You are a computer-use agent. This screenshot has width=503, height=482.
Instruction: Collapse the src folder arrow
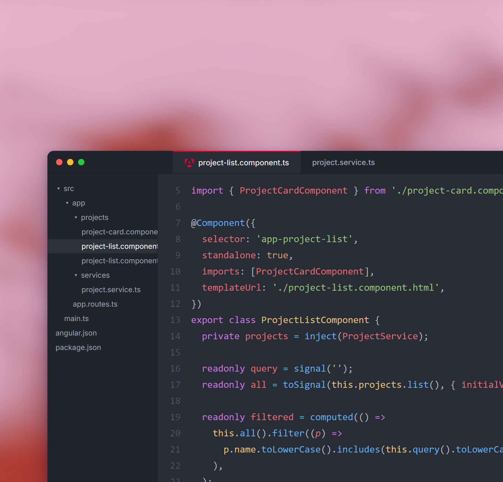pos(58,188)
